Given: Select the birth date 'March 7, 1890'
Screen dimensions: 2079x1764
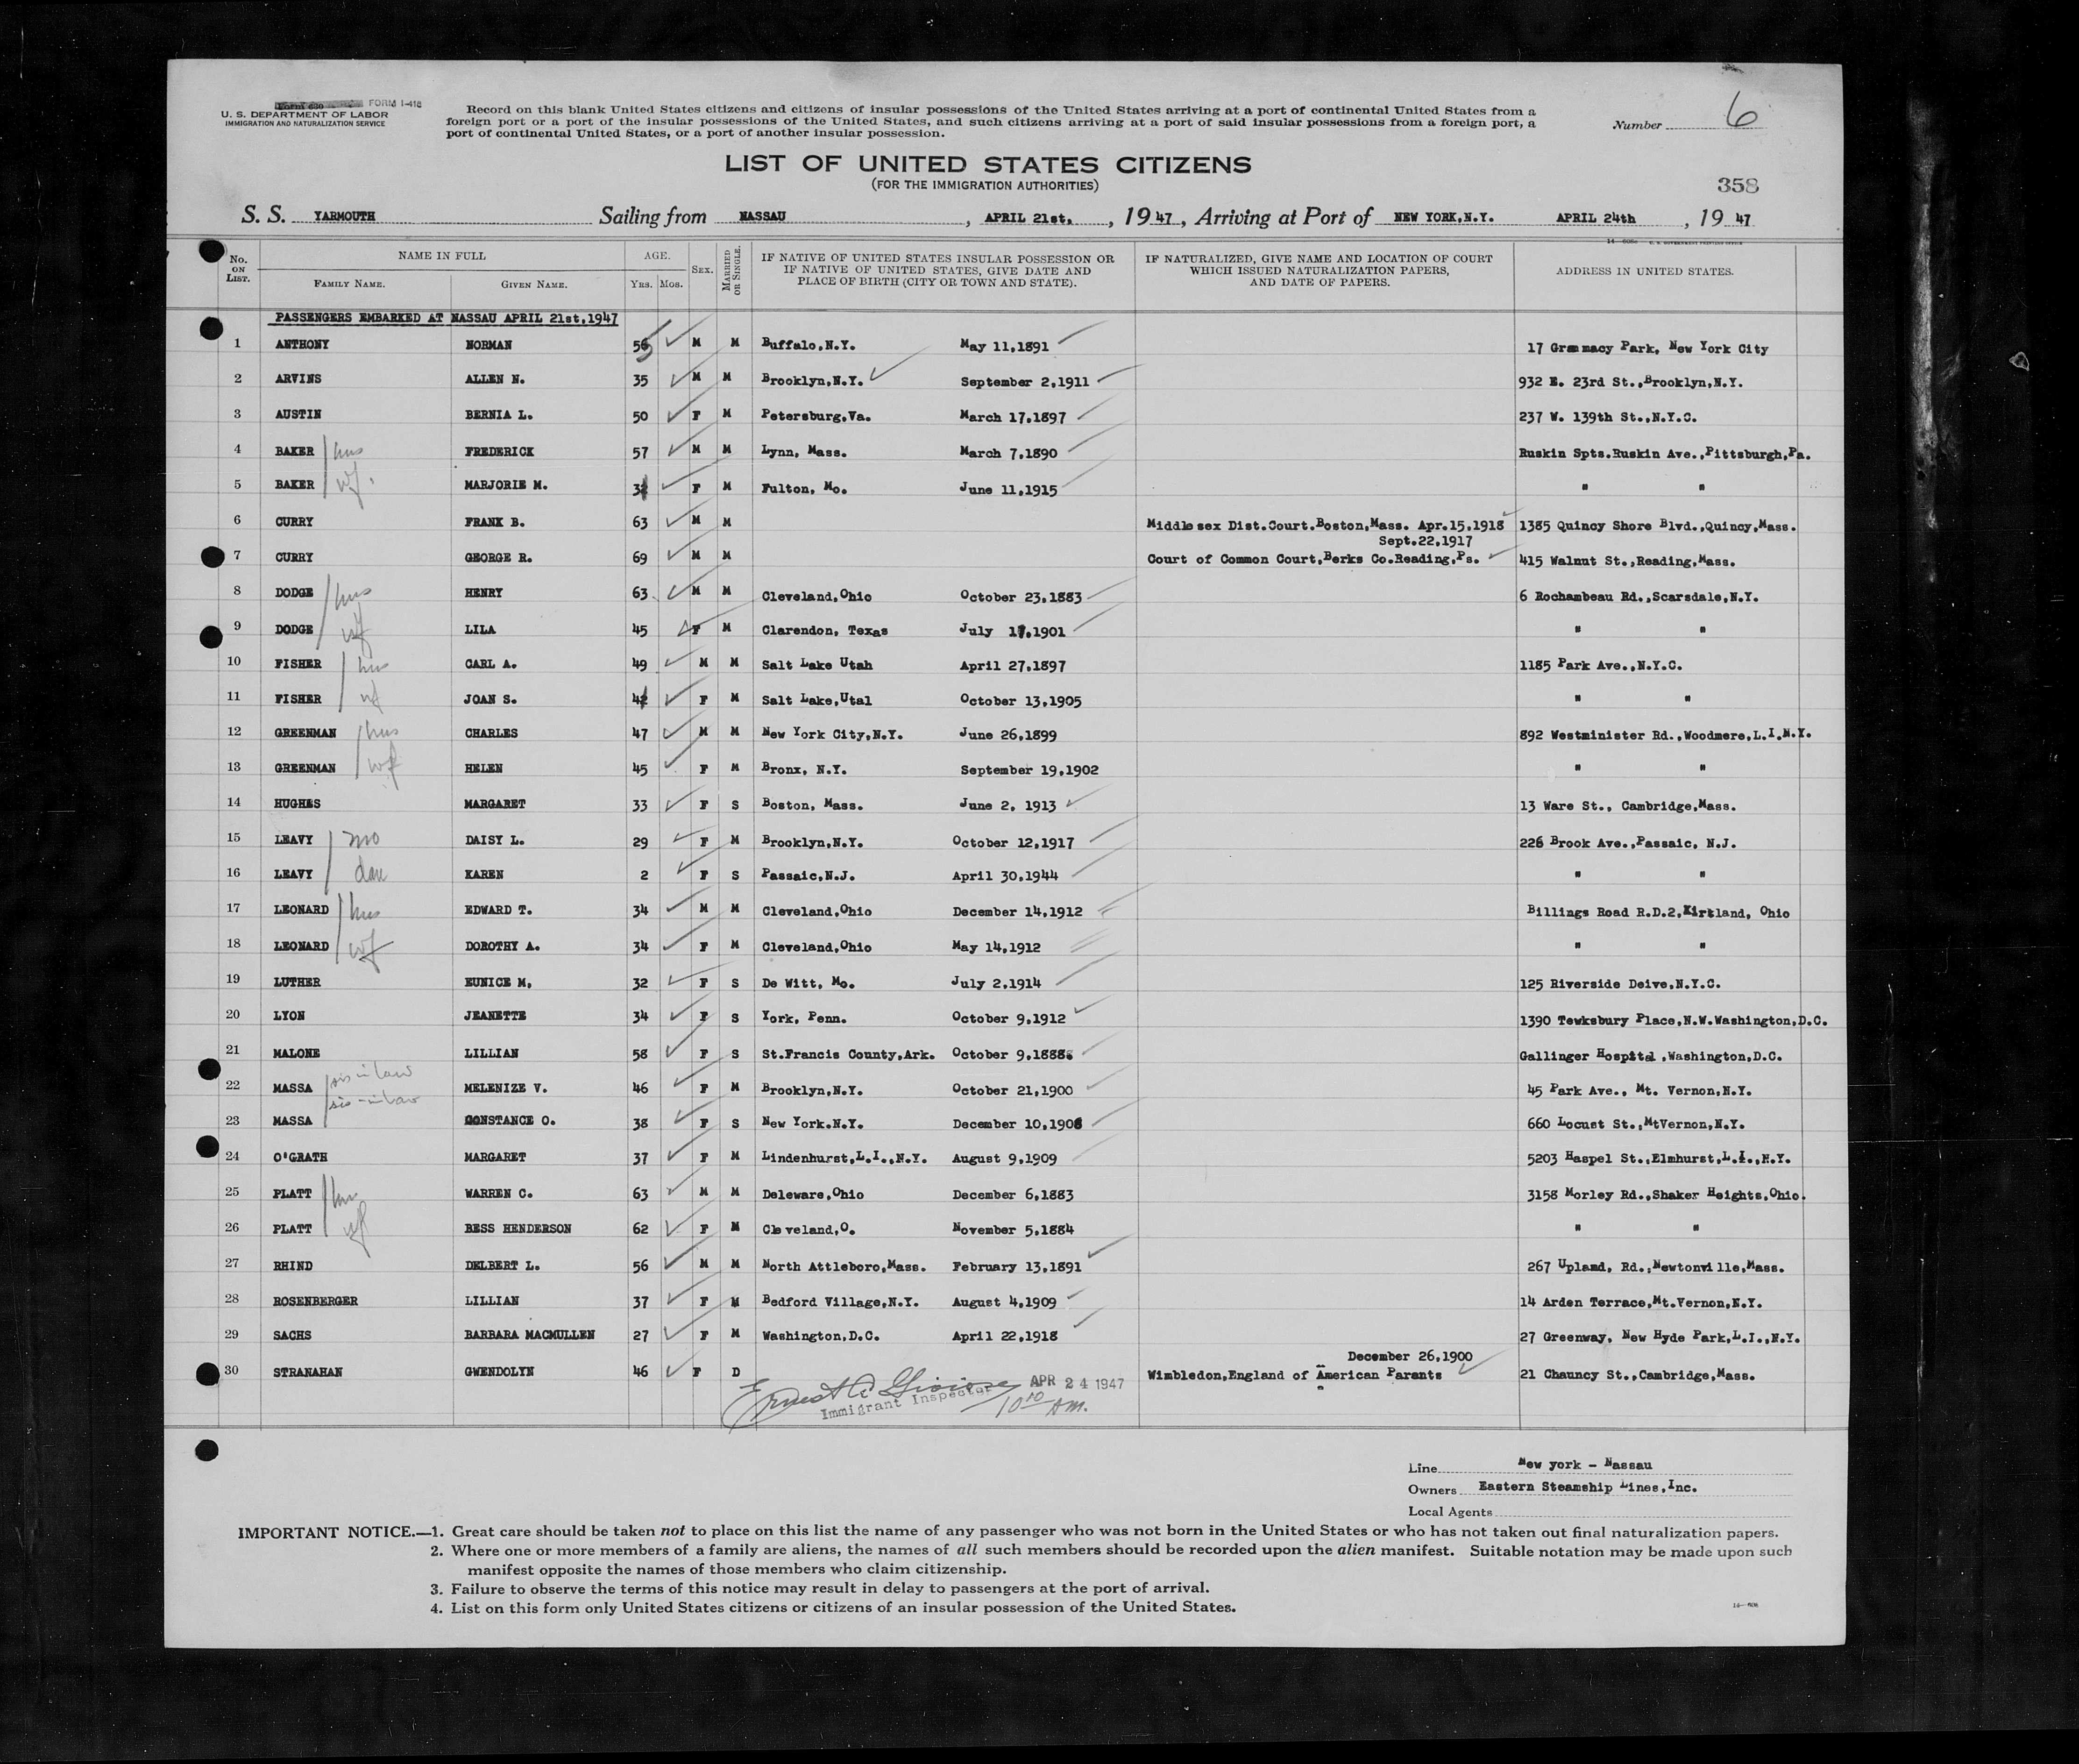Looking at the screenshot, I should 1009,452.
